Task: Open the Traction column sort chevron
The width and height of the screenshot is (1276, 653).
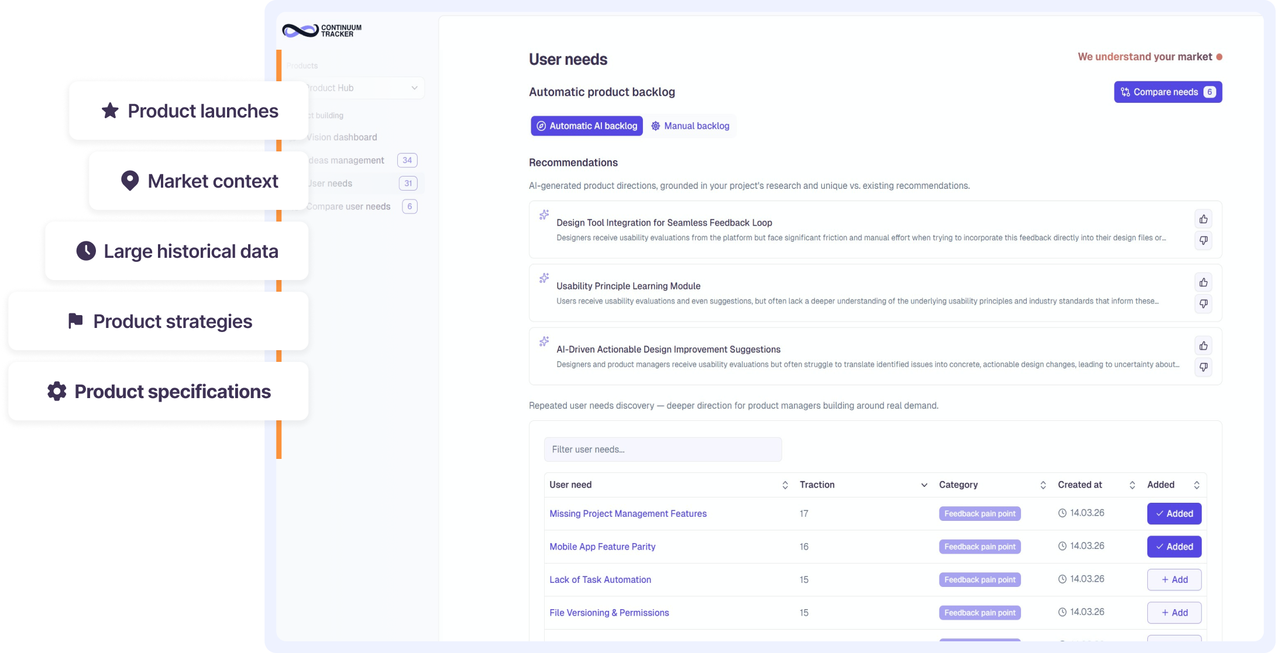Action: pyautogui.click(x=924, y=485)
